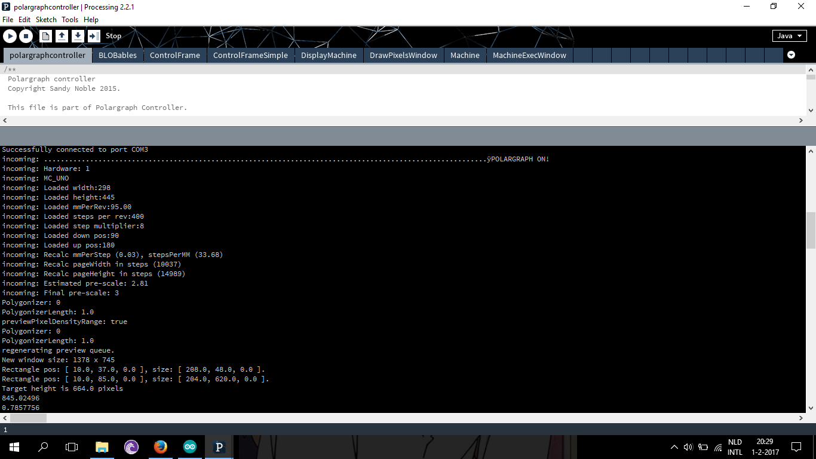Open Windows taskbar search
Image resolution: width=816 pixels, height=459 pixels.
click(43, 447)
